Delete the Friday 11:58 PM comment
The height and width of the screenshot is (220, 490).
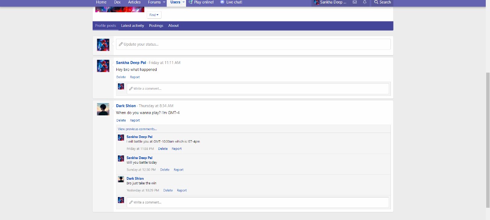[x=163, y=149]
